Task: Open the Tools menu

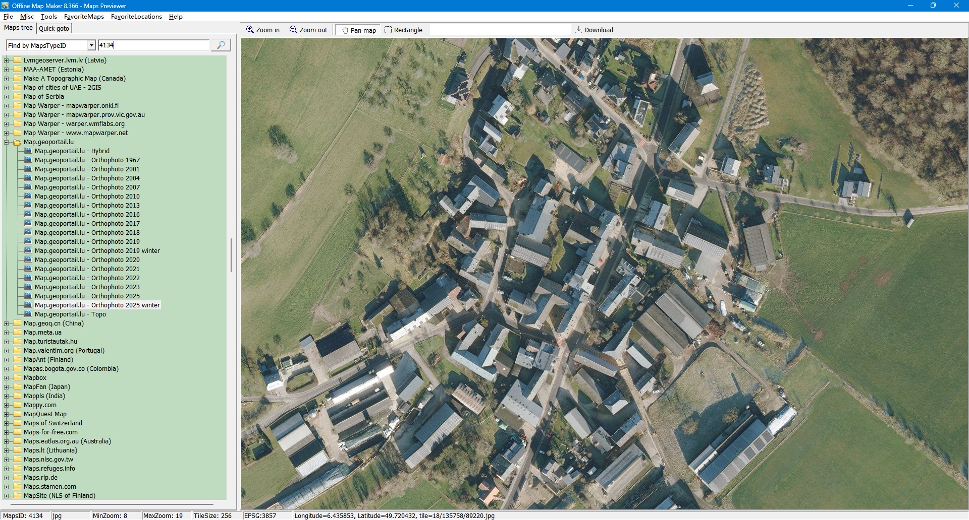Action: [48, 17]
